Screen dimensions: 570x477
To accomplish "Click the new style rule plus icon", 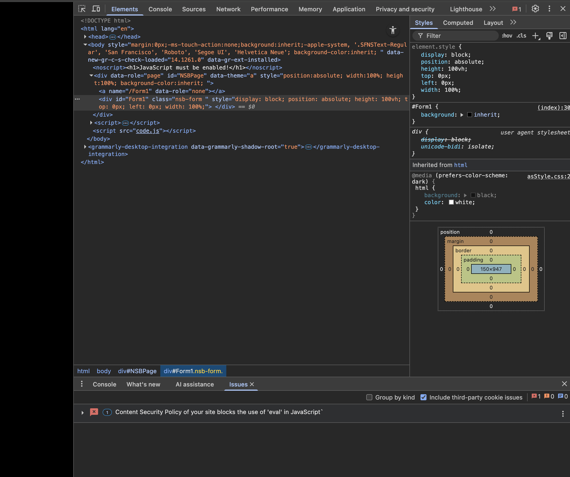I will pyautogui.click(x=536, y=36).
